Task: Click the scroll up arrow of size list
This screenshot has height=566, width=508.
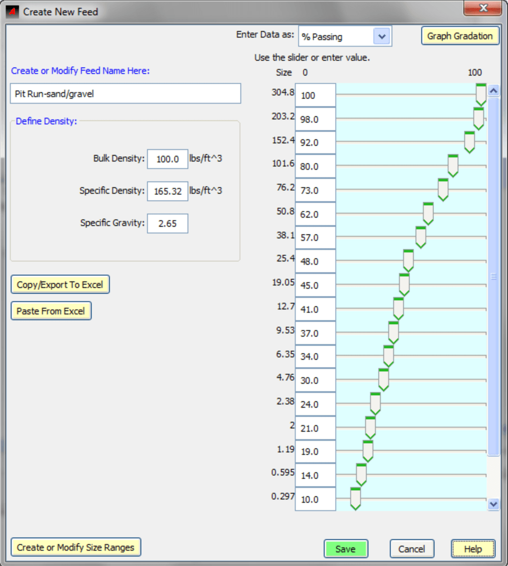Action: pos(493,90)
